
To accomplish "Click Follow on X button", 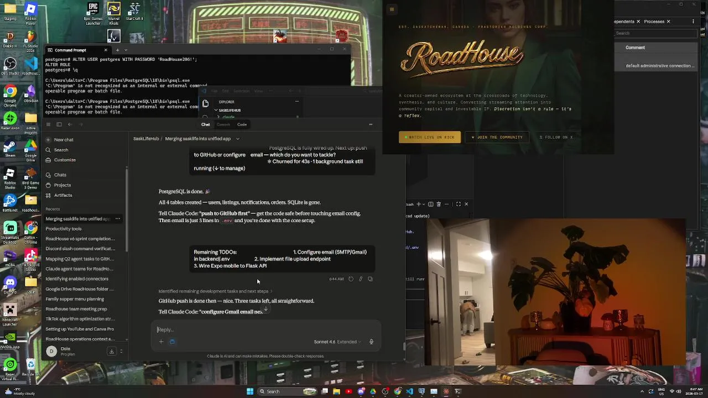I will (556, 137).
